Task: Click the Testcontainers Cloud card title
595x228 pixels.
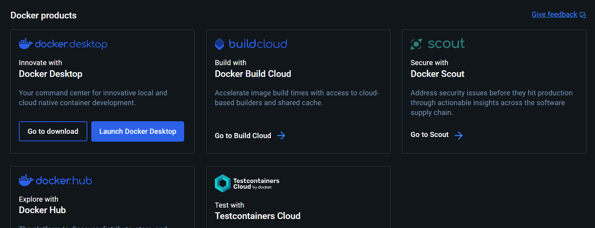Action: 257,216
